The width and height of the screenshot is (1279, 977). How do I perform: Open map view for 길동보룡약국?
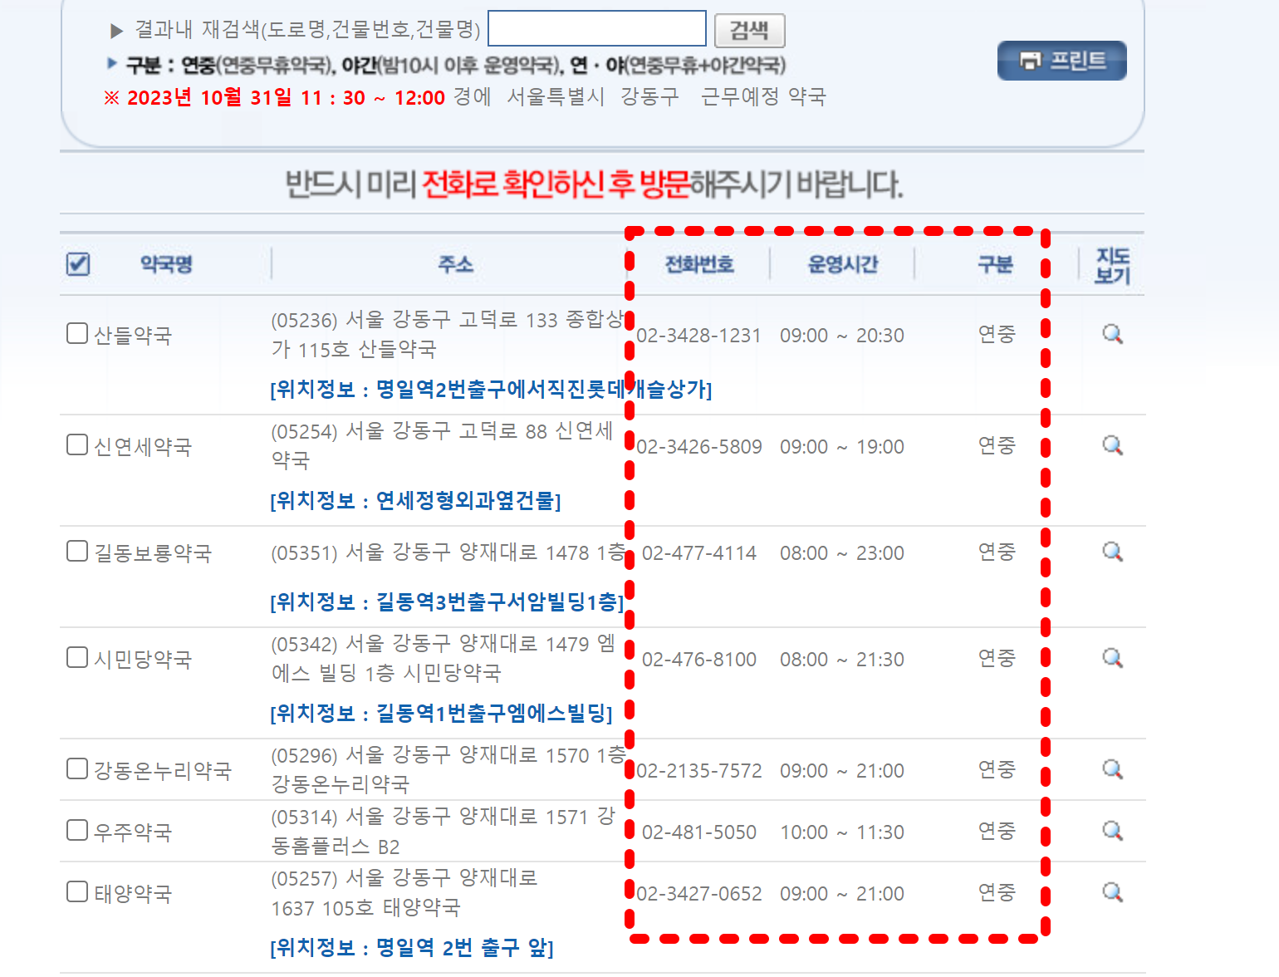pyautogui.click(x=1113, y=552)
